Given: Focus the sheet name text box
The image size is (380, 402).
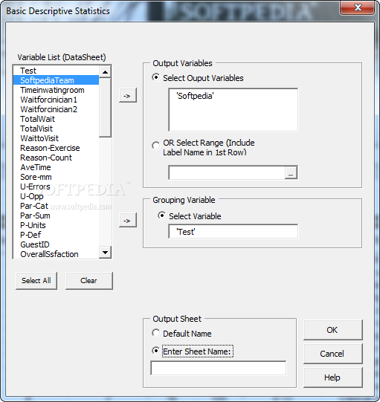Looking at the screenshot, I should point(219,368).
